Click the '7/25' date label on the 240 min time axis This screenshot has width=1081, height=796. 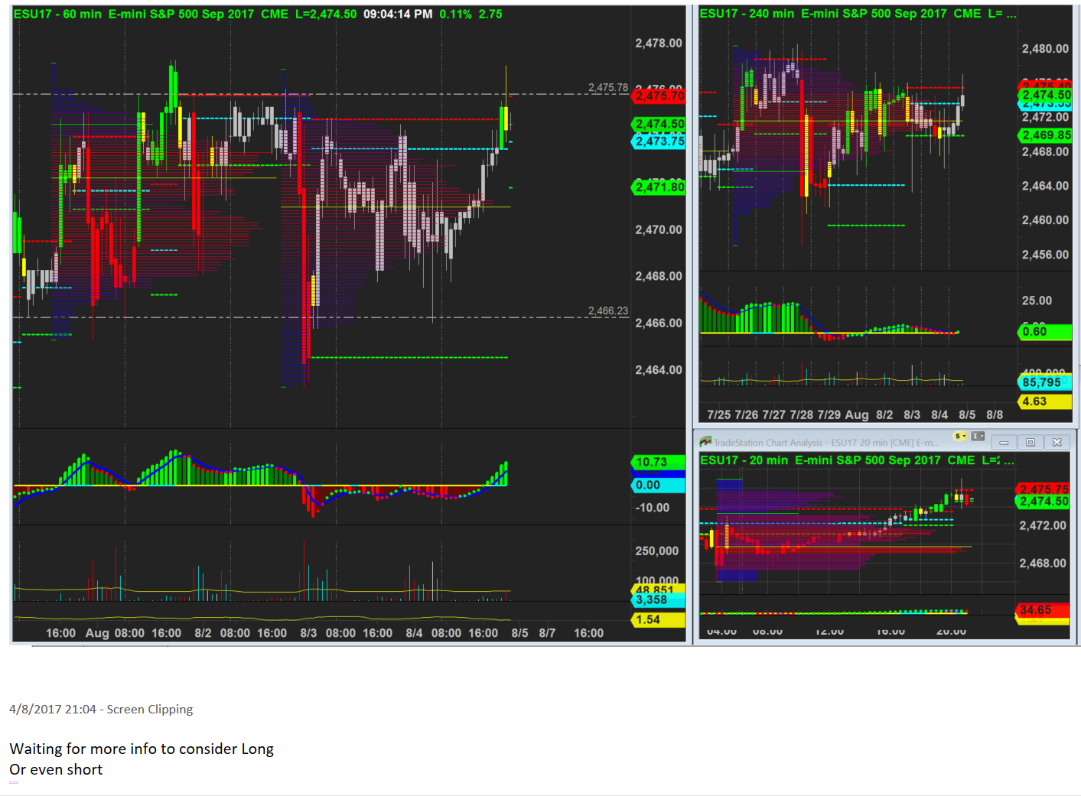coord(719,414)
